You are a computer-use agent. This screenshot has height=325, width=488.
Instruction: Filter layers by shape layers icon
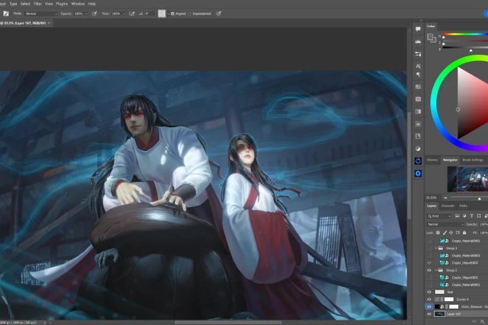479,216
